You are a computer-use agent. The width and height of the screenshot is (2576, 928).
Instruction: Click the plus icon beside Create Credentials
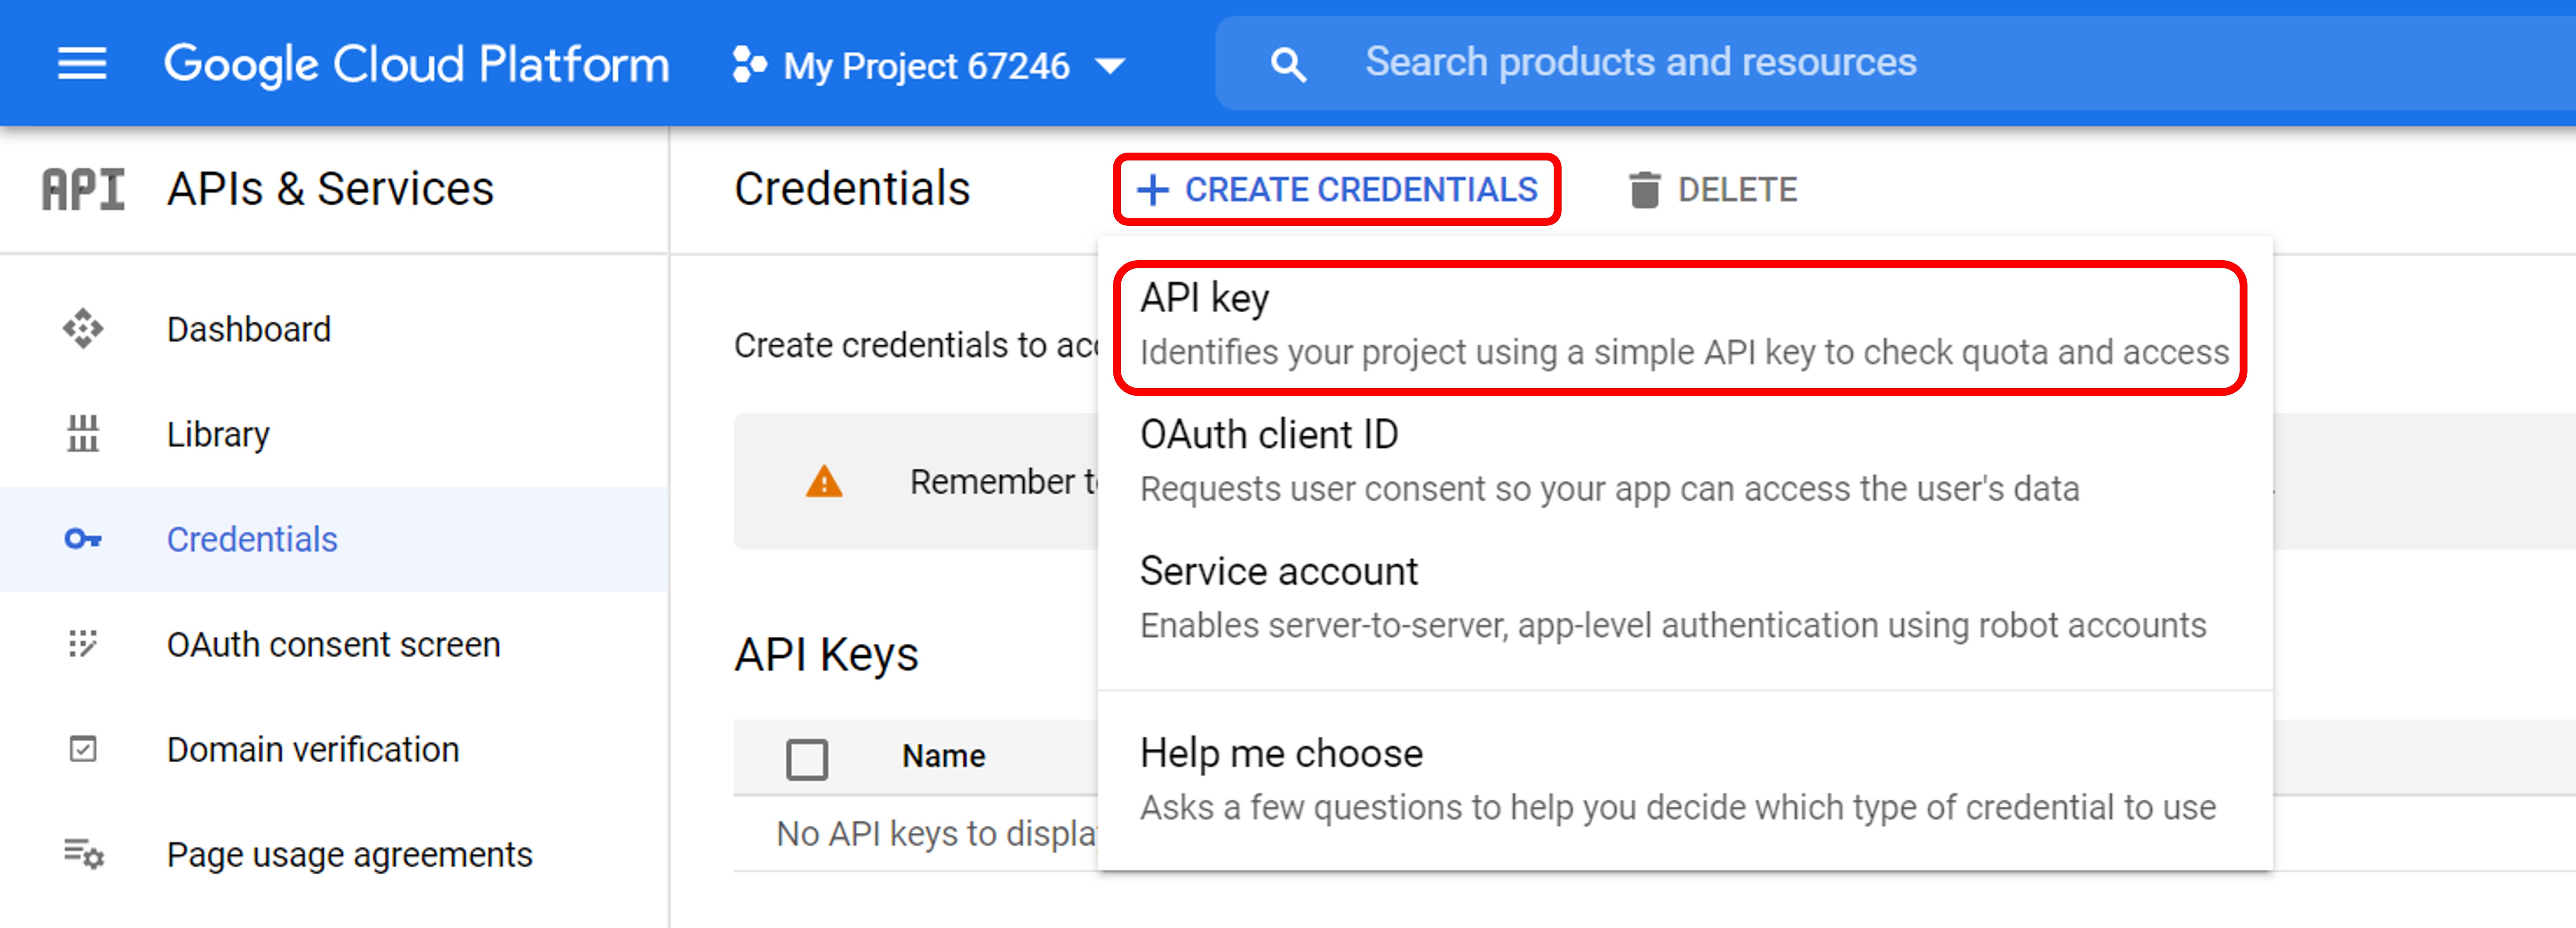1153,190
